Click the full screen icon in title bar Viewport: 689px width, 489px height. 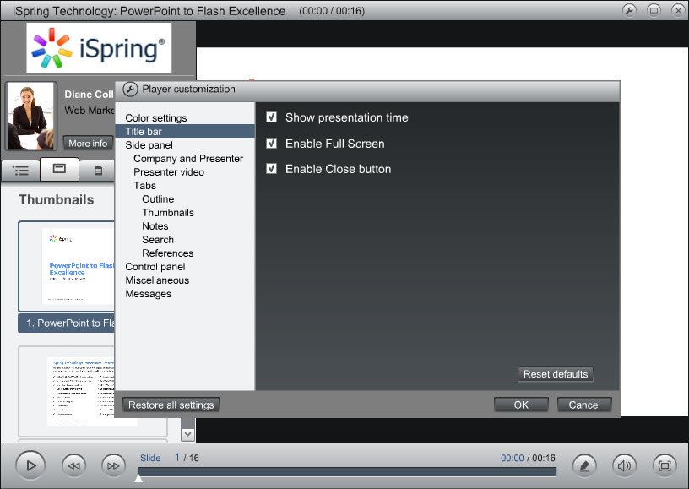[x=654, y=10]
